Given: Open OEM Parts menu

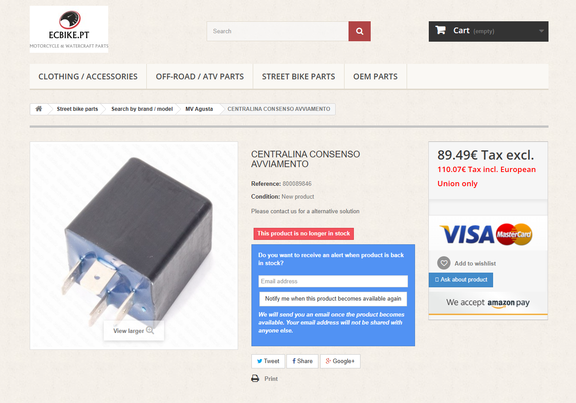Looking at the screenshot, I should [x=376, y=76].
